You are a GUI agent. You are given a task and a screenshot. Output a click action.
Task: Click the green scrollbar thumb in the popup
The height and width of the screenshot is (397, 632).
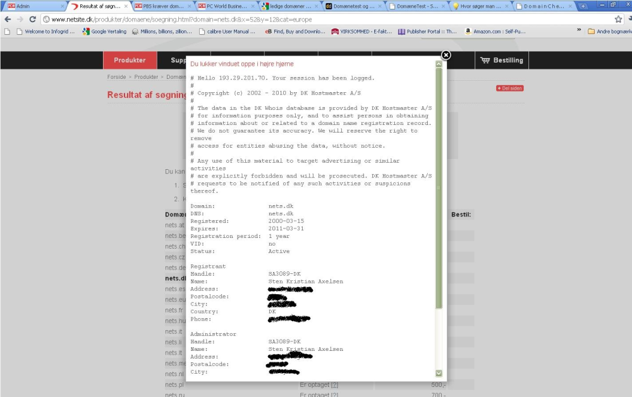point(439,188)
